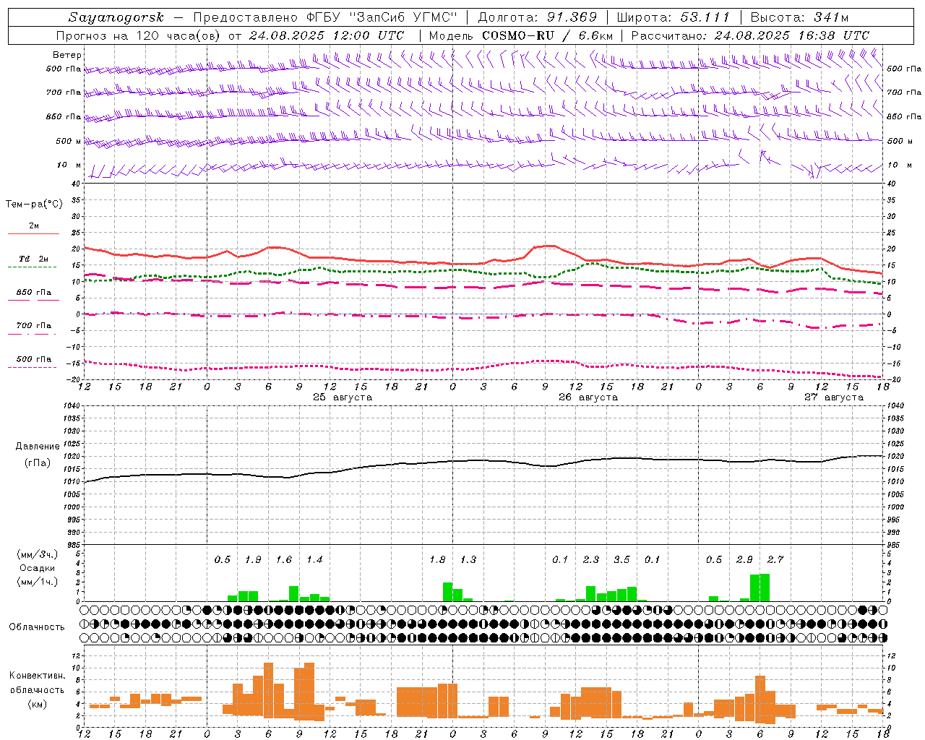Click the Td 2м dew point legend entry
Screen dimensions: 925x740
pos(33,259)
